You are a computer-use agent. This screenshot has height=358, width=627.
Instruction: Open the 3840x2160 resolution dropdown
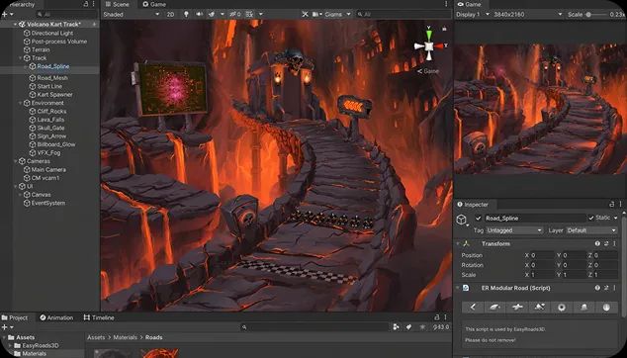click(x=528, y=14)
